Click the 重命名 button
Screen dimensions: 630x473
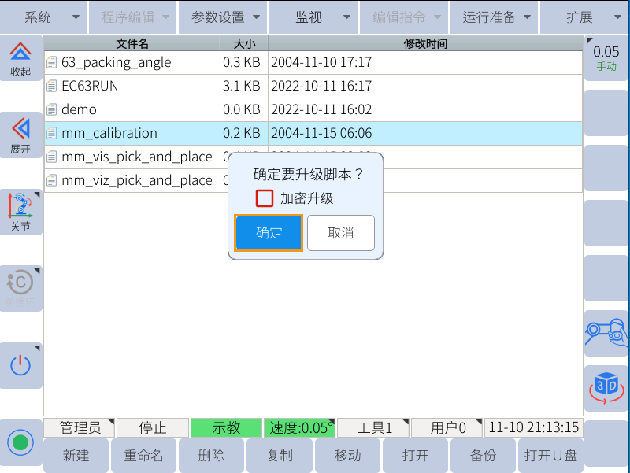pyautogui.click(x=143, y=456)
